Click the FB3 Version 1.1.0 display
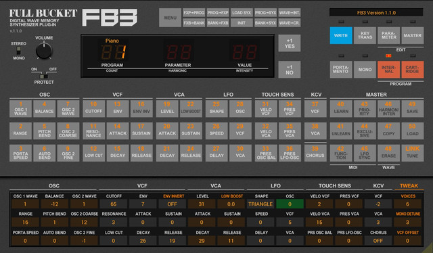 pyautogui.click(x=376, y=13)
